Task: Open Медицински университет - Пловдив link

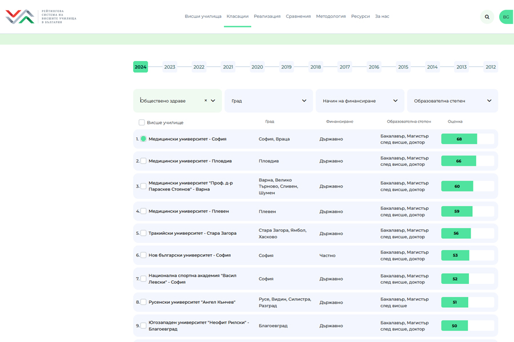Action: coord(190,161)
